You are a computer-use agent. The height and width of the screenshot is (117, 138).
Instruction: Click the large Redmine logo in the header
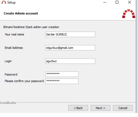pyautogui.click(x=129, y=14)
